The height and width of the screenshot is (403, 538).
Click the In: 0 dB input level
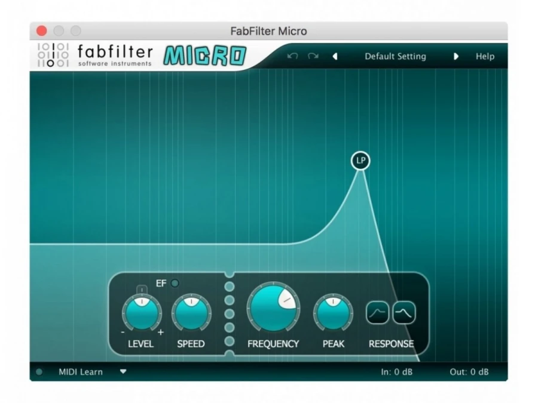pos(397,372)
